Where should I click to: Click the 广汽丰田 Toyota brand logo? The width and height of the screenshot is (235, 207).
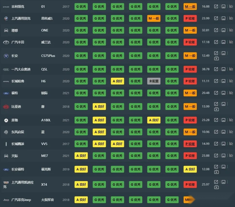pyautogui.click(x=6, y=42)
